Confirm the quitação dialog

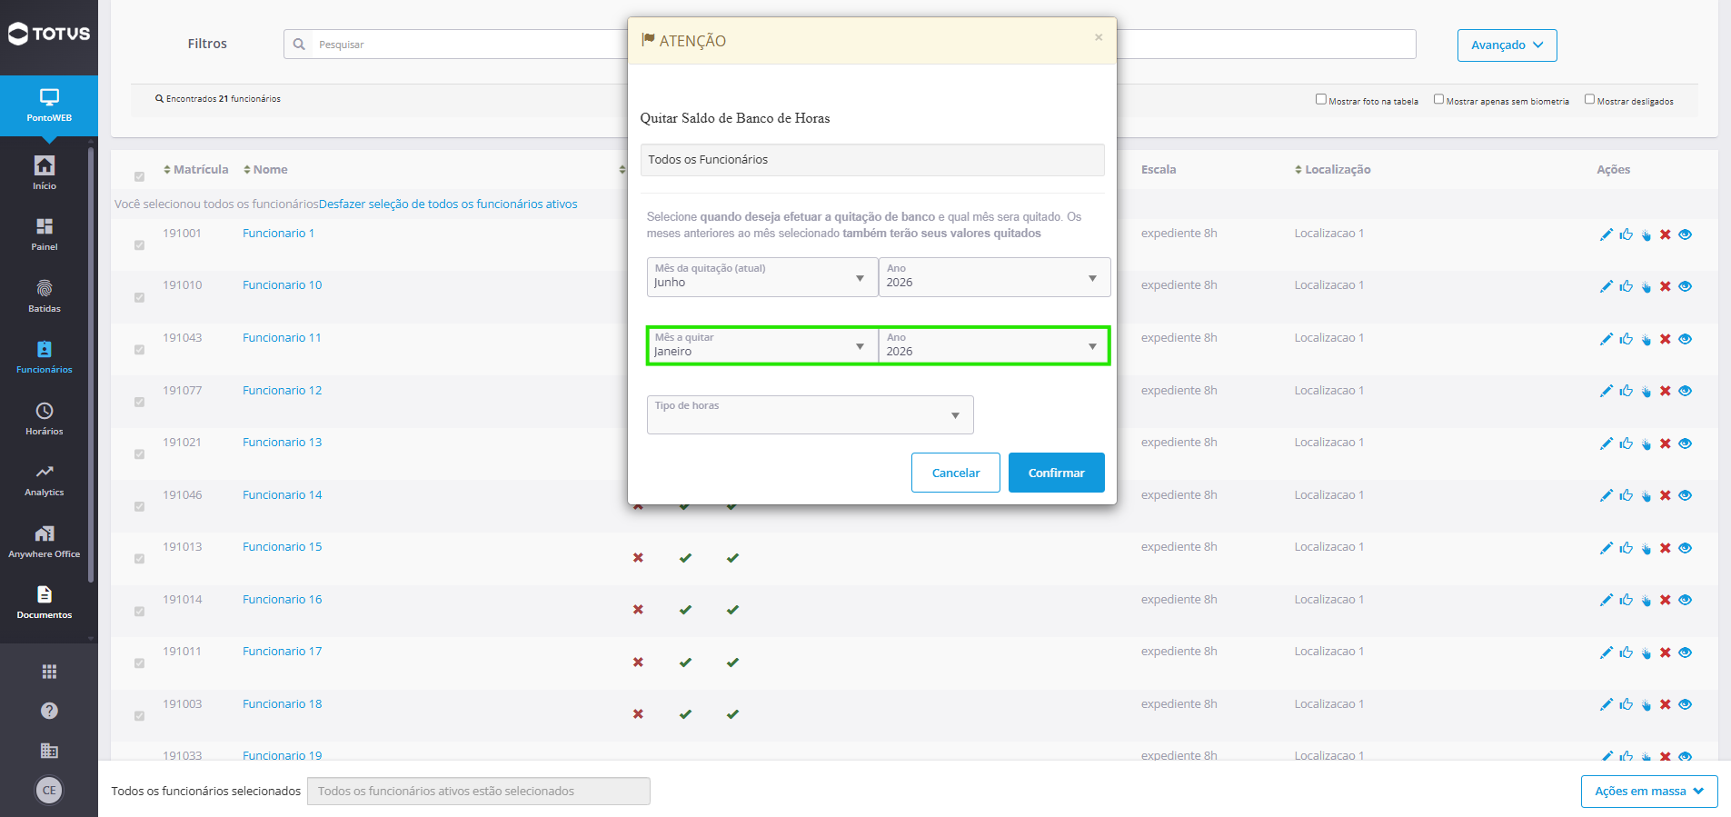pyautogui.click(x=1056, y=473)
